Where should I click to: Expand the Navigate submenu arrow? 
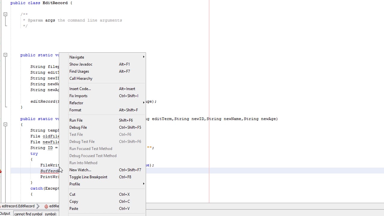[x=144, y=57]
